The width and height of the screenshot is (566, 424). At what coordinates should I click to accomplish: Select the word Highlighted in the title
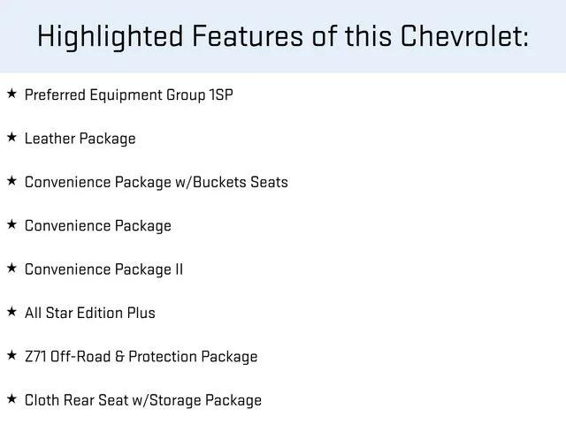pos(111,37)
